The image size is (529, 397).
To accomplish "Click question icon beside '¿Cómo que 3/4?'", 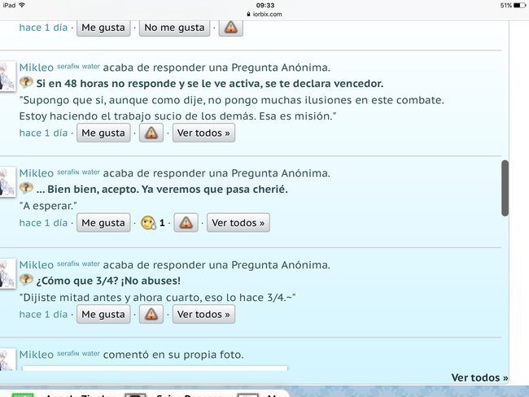I will 26,281.
